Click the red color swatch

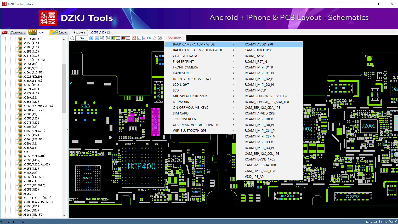(x=124, y=38)
